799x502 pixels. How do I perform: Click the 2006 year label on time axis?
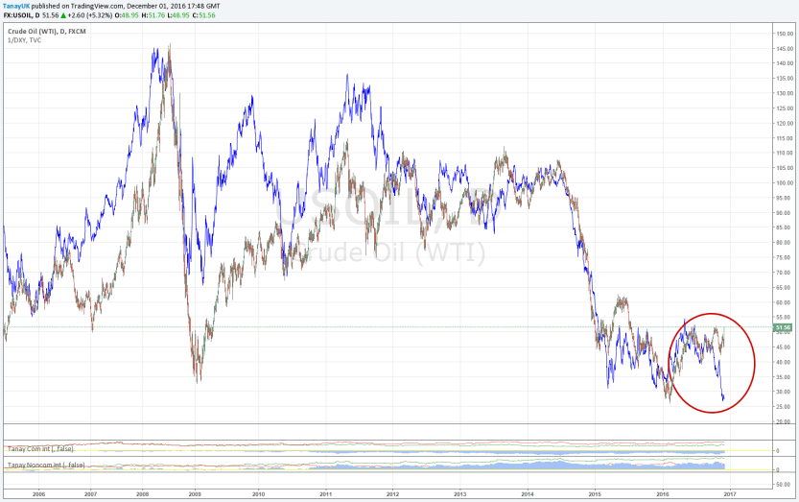(38, 493)
